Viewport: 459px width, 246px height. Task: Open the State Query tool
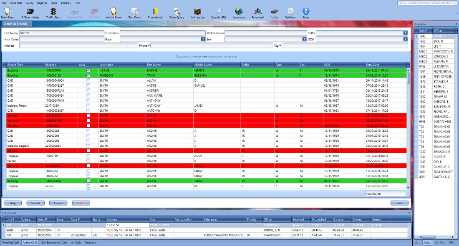click(177, 13)
